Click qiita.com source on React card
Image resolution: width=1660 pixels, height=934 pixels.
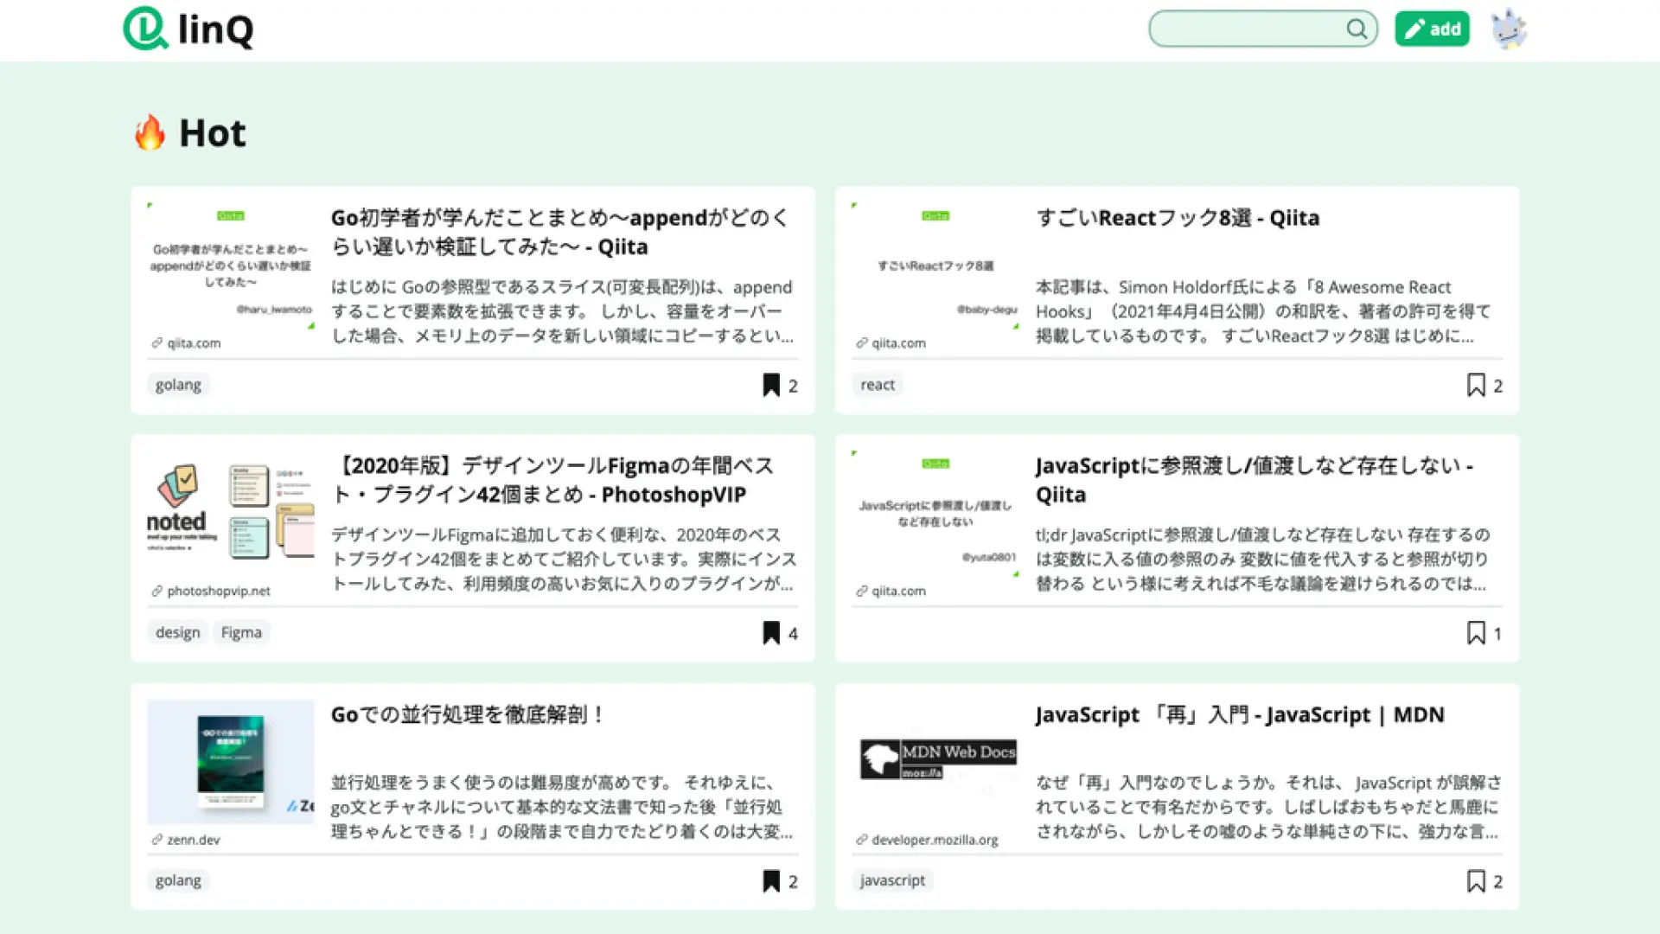tap(891, 343)
